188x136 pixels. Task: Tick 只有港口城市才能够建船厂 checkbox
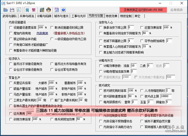(x=11, y=45)
